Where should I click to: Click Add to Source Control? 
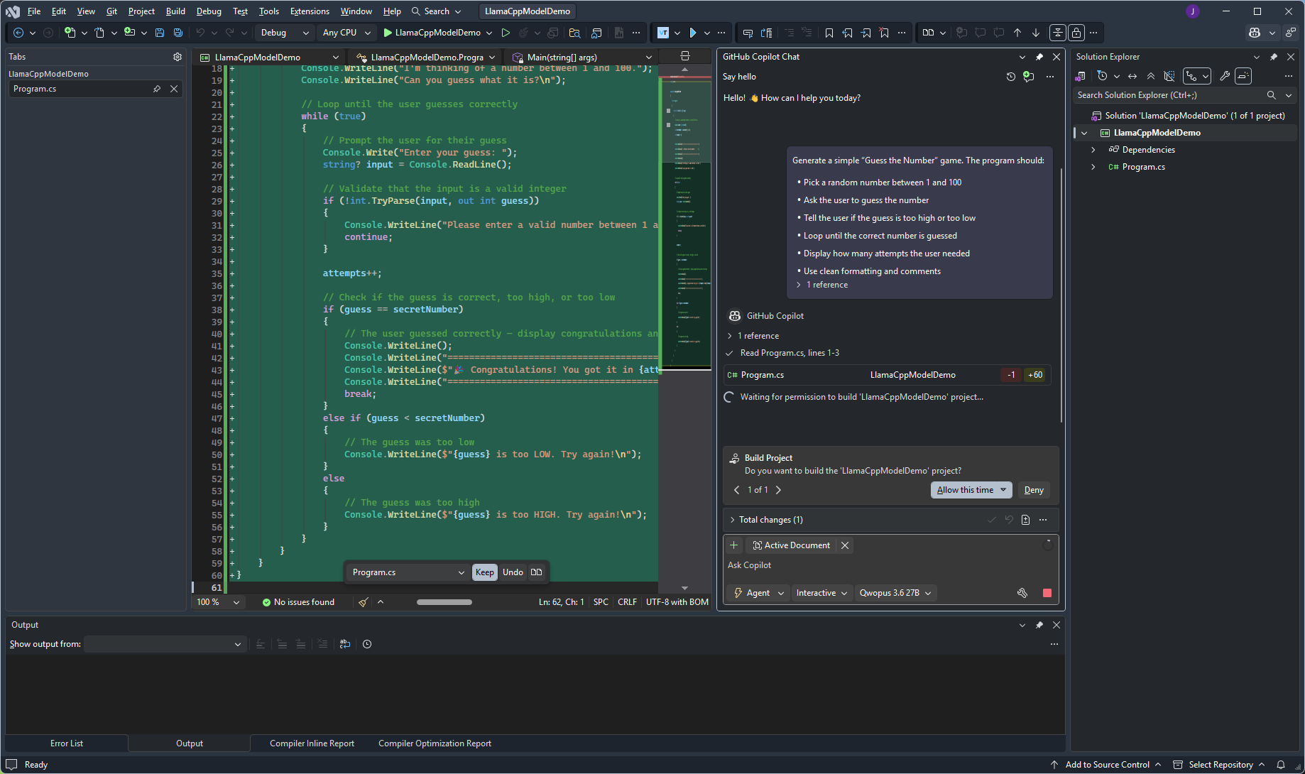point(1107,765)
